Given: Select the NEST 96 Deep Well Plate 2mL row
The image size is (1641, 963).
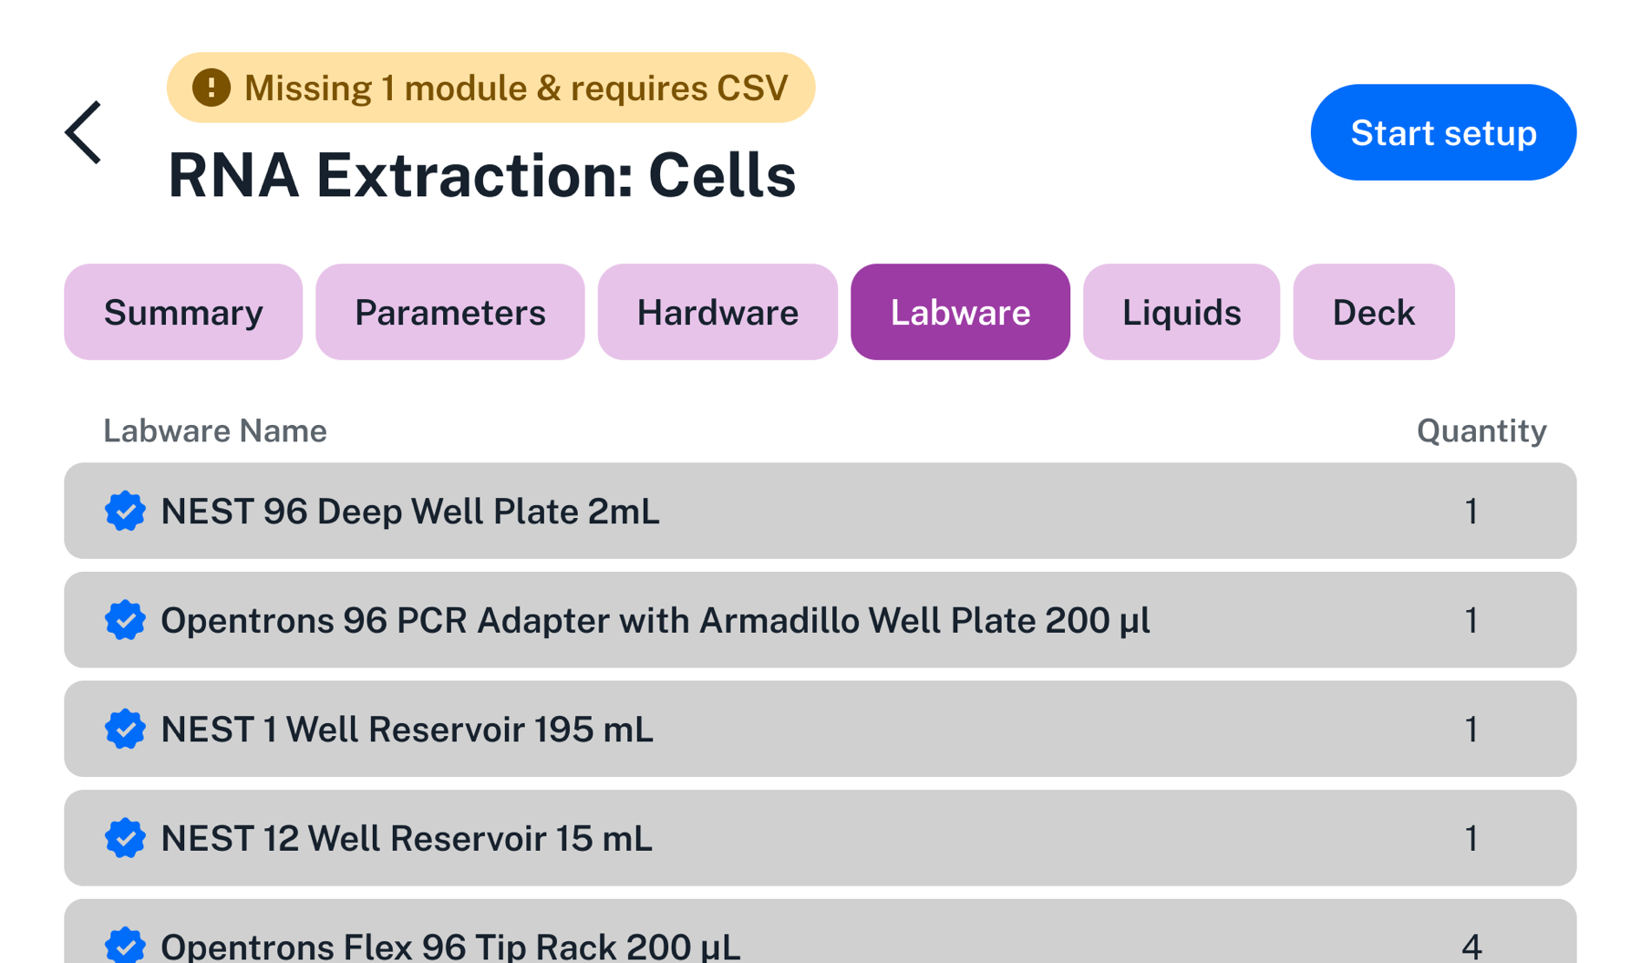Looking at the screenshot, I should coord(819,512).
